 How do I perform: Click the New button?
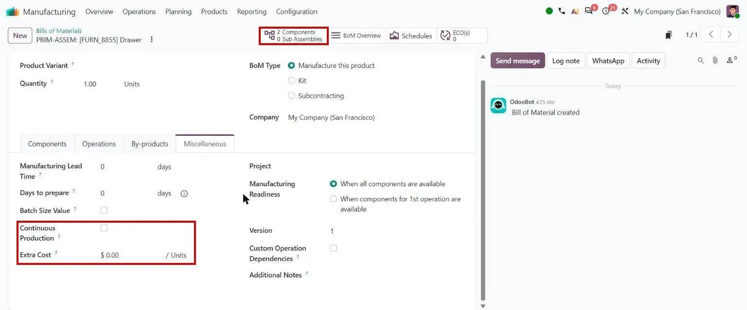[x=20, y=35]
